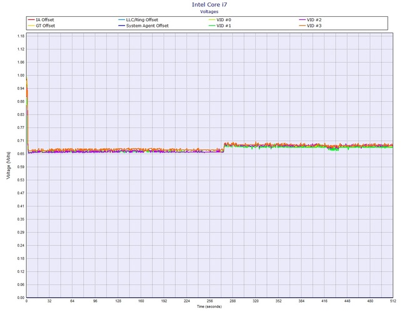Click the VID #0 legend entry
This screenshot has height=314, width=419.
220,20
